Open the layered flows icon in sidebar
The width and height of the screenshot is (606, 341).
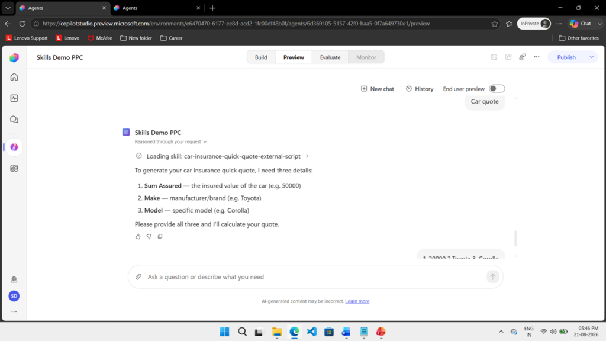[x=14, y=168]
